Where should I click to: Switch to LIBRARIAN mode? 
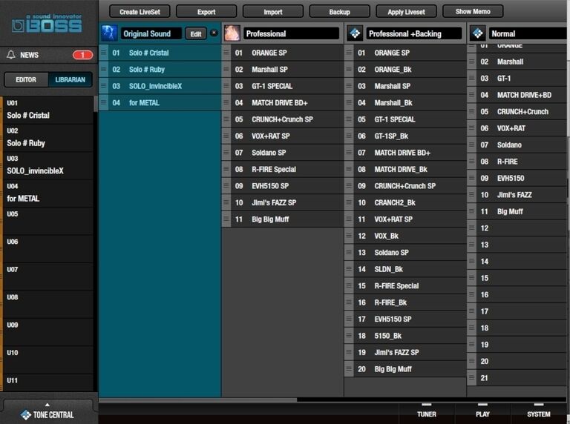click(71, 80)
